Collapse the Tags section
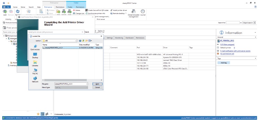The image size is (258, 120). point(255,58)
